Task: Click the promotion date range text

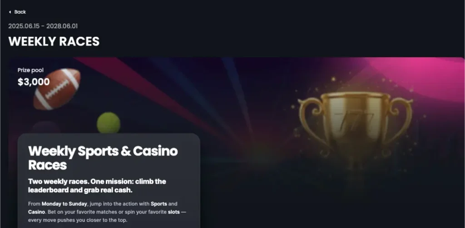Action: [x=43, y=26]
